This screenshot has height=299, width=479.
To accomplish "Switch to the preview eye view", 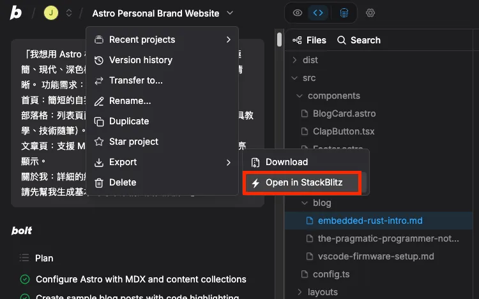I will pyautogui.click(x=297, y=13).
